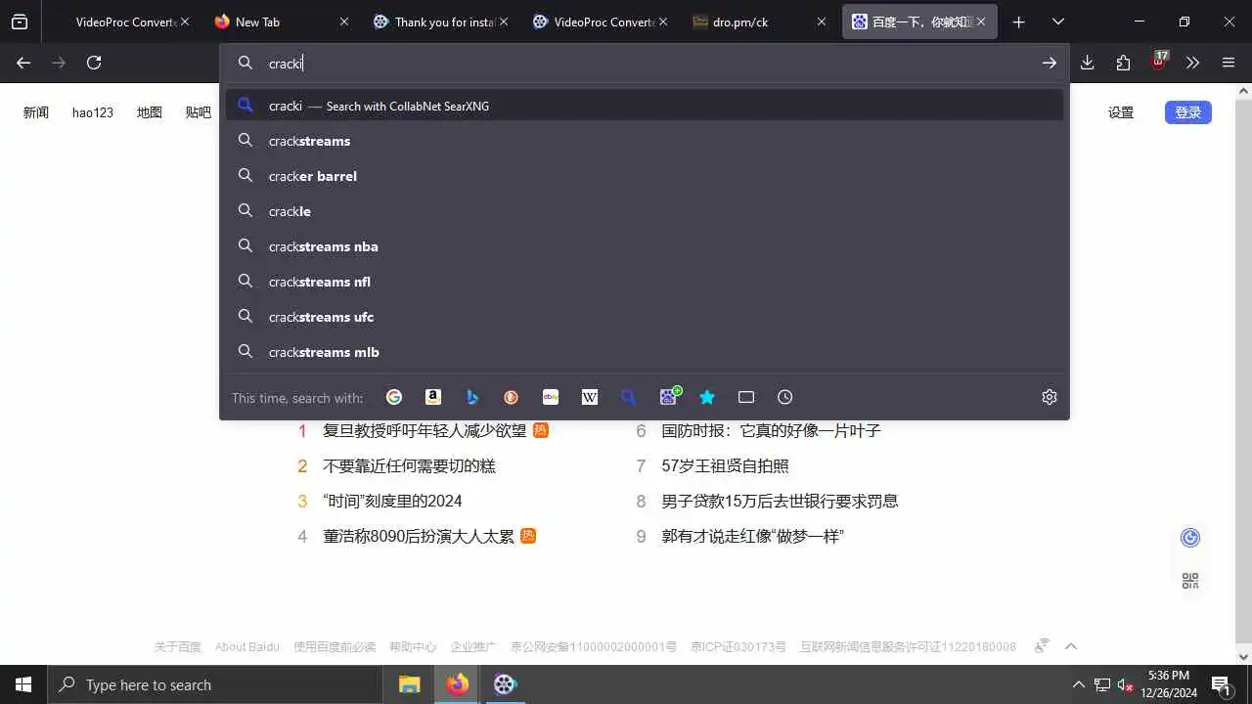Show more toolbar tools chevron

pyautogui.click(x=1192, y=63)
